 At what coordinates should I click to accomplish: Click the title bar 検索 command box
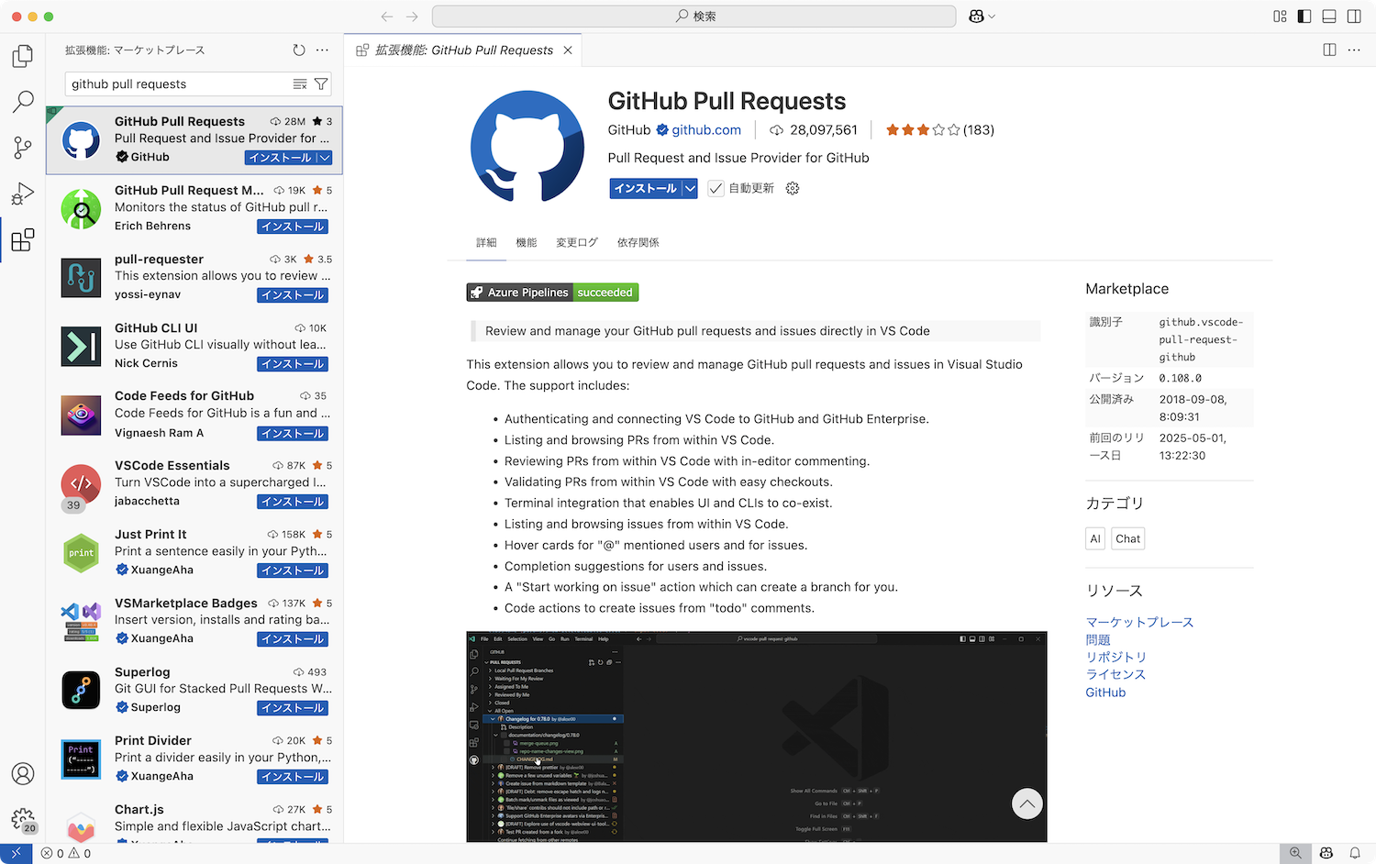point(694,17)
